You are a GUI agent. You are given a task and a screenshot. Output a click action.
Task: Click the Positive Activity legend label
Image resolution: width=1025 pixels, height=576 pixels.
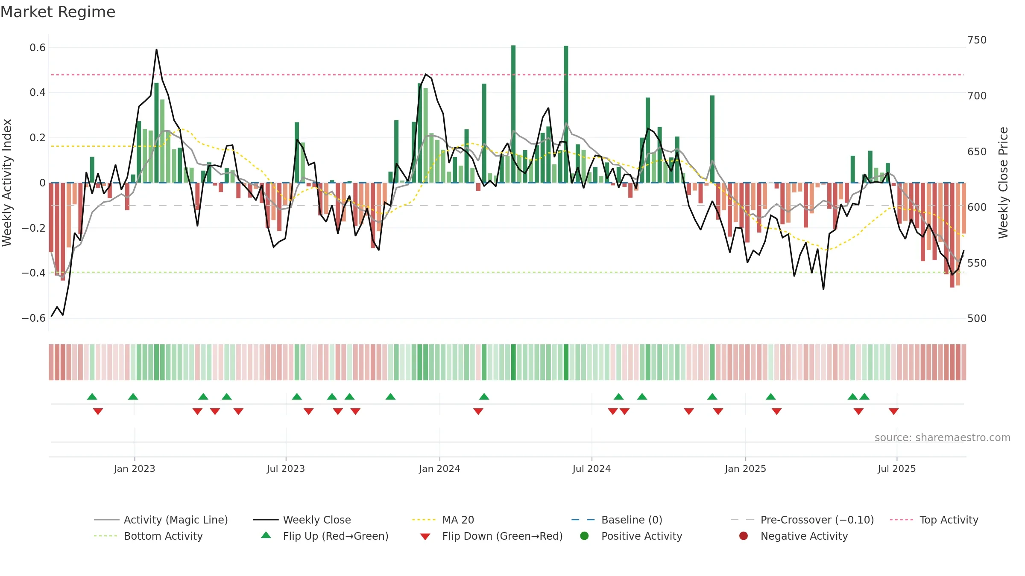tap(641, 536)
